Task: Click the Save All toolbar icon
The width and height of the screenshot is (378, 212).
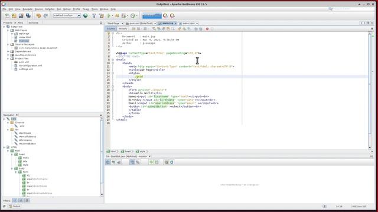Action: pyautogui.click(x=28, y=16)
